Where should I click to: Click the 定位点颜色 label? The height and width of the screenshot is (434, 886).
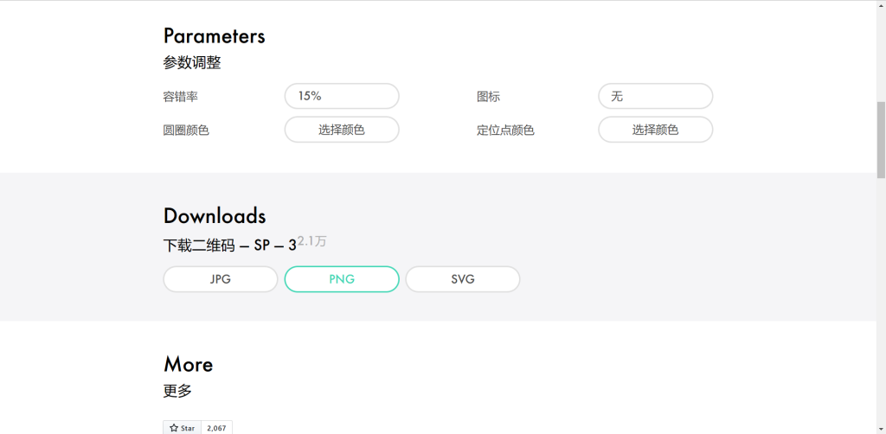click(x=505, y=131)
